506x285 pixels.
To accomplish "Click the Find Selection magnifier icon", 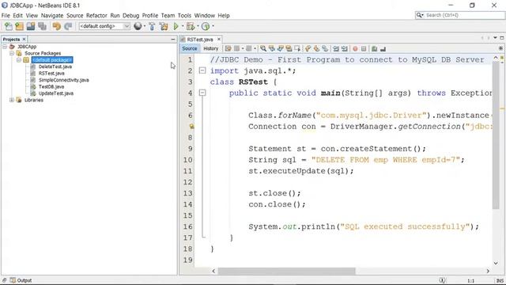I will pos(263,48).
